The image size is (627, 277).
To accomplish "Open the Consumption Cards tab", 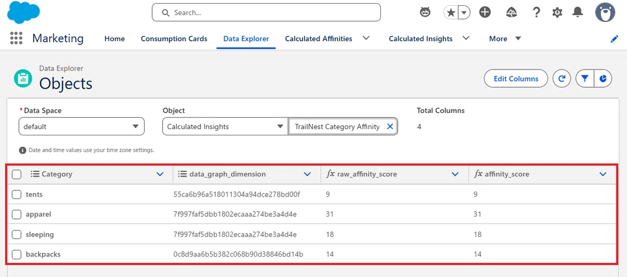I will tap(174, 39).
